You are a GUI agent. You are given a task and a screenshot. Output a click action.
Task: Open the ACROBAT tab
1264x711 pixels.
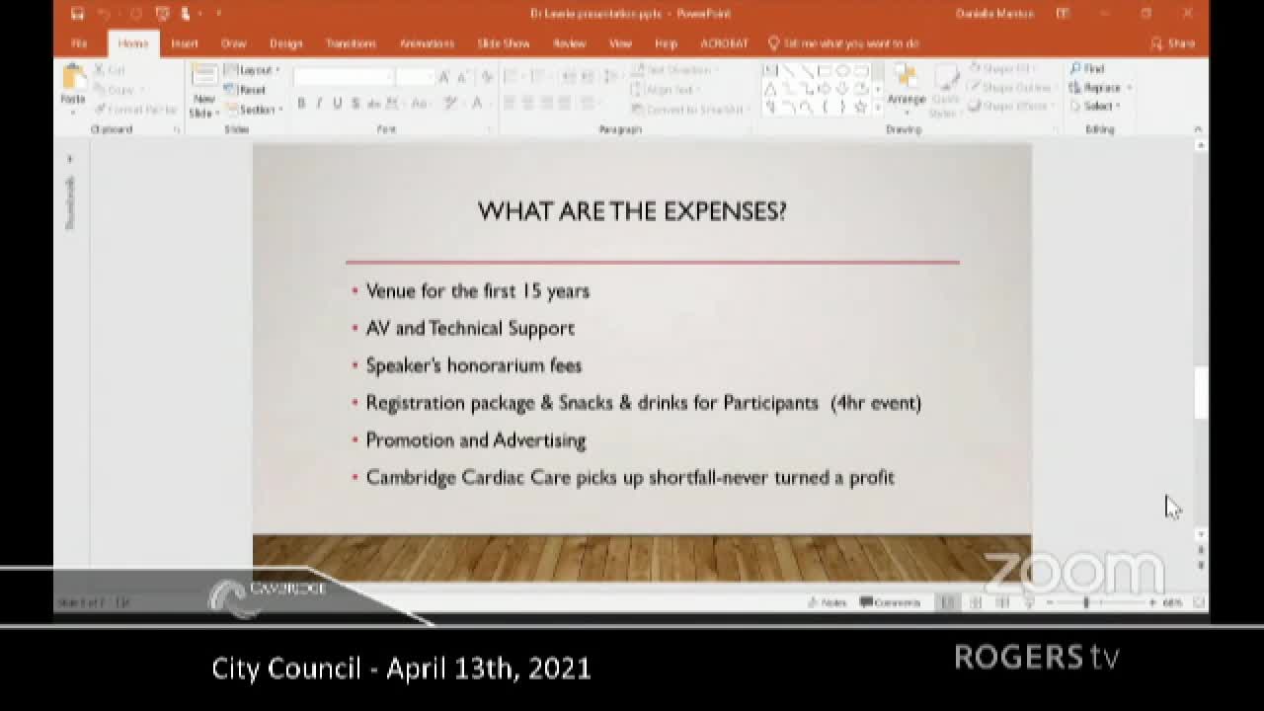(x=724, y=43)
